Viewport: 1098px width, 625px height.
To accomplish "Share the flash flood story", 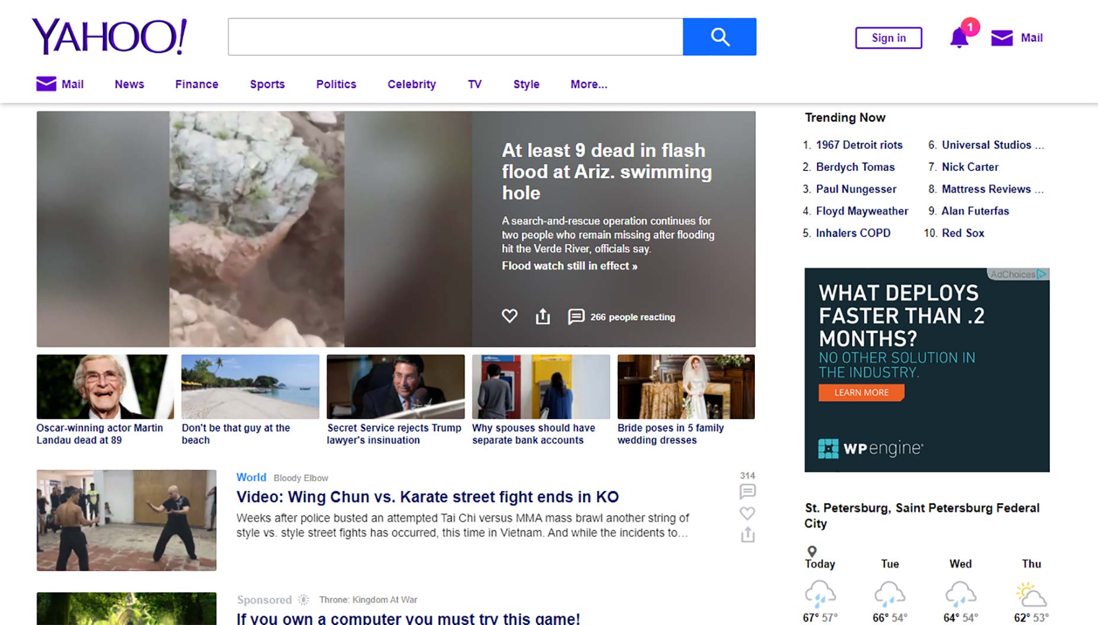I will [542, 317].
